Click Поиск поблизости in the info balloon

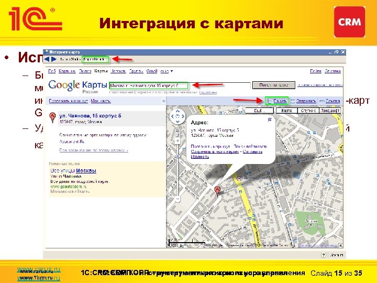(250, 146)
